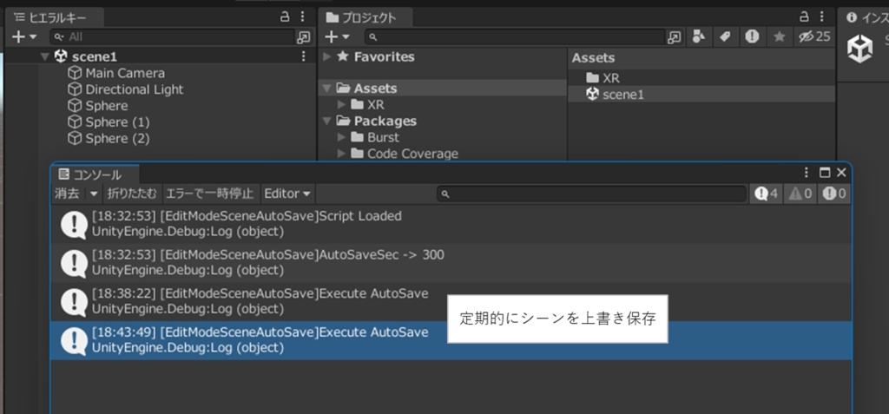This screenshot has width=889, height=414.
Task: Click the Directional Light cube icon
Action: click(75, 89)
